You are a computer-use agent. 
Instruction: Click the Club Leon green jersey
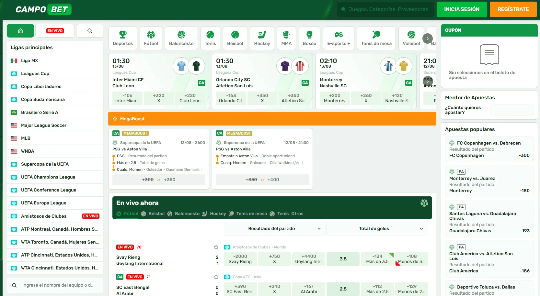tap(196, 66)
